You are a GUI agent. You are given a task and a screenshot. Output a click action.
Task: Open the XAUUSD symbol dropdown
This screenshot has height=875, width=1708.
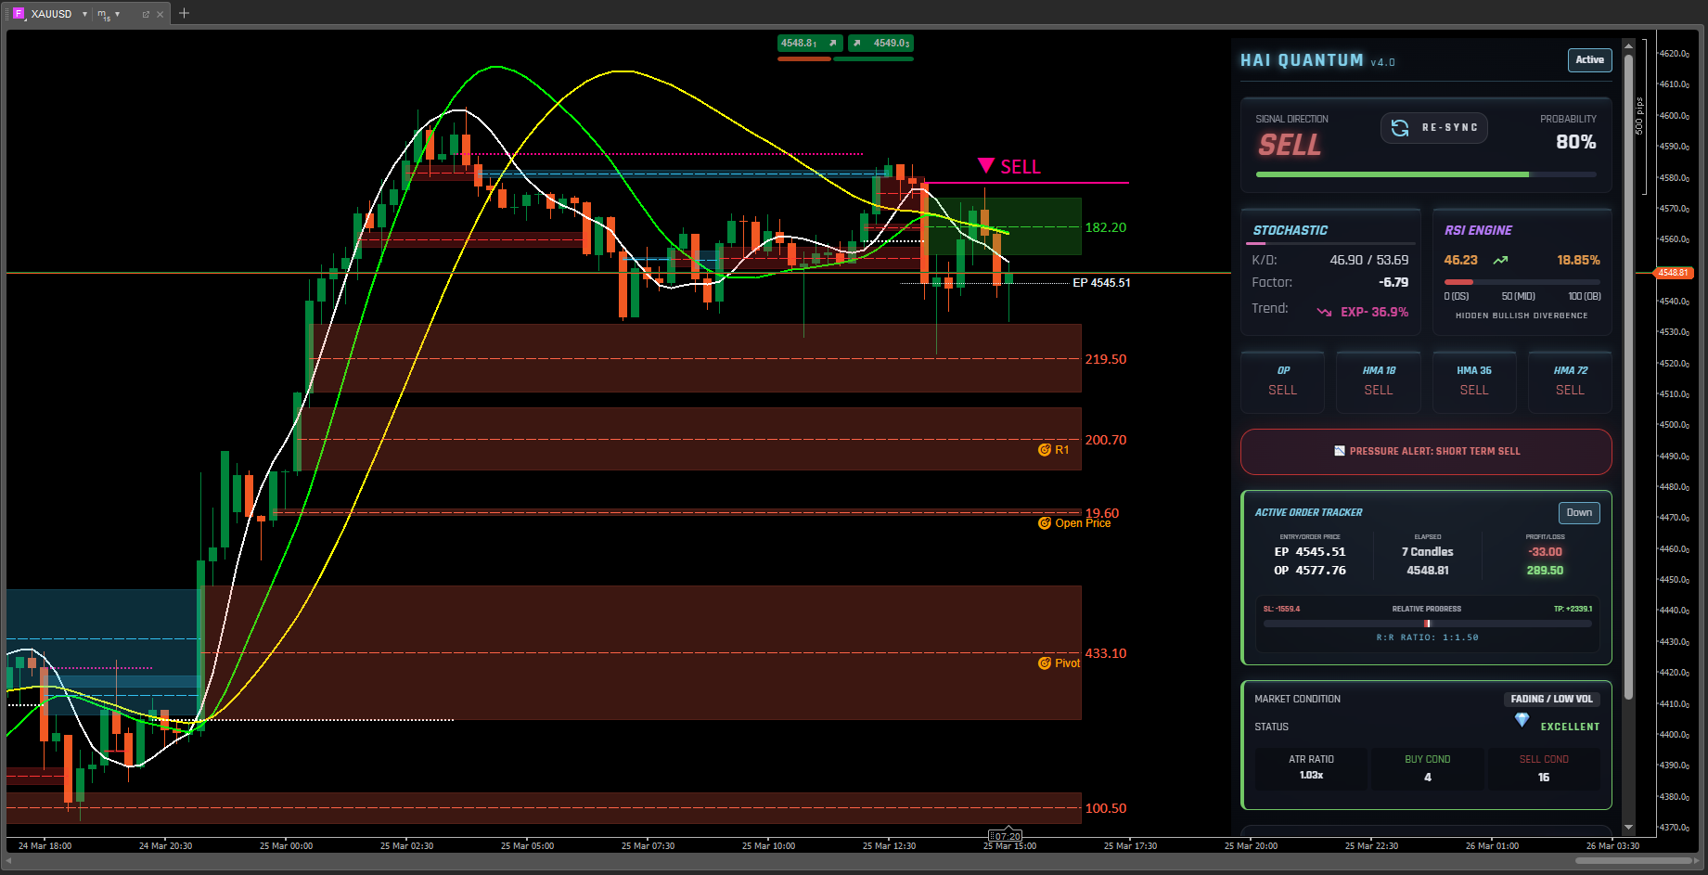84,14
